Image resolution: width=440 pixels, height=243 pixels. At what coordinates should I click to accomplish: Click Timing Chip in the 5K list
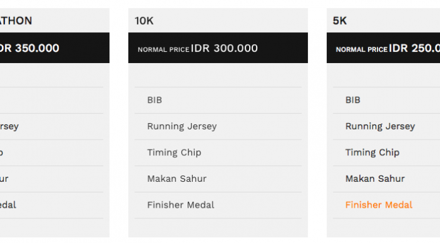click(372, 153)
